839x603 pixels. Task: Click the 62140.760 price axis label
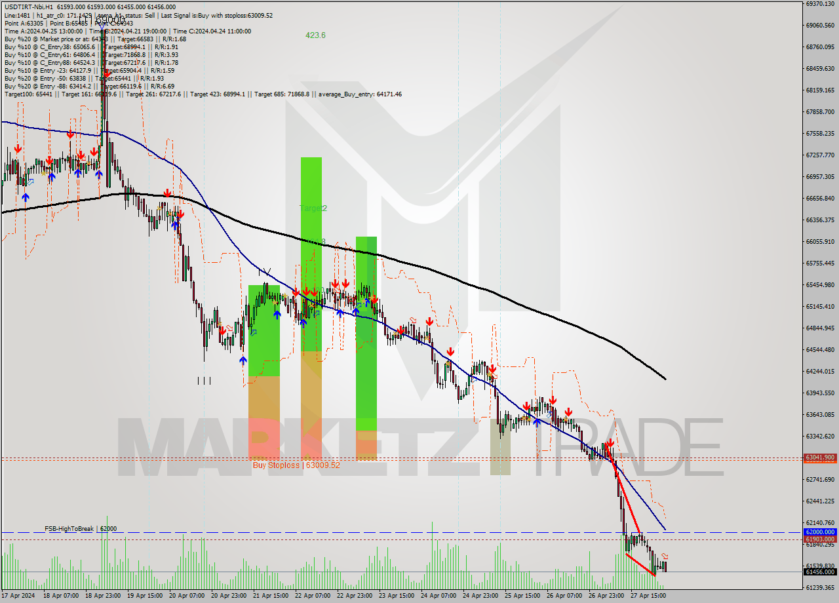(x=819, y=522)
